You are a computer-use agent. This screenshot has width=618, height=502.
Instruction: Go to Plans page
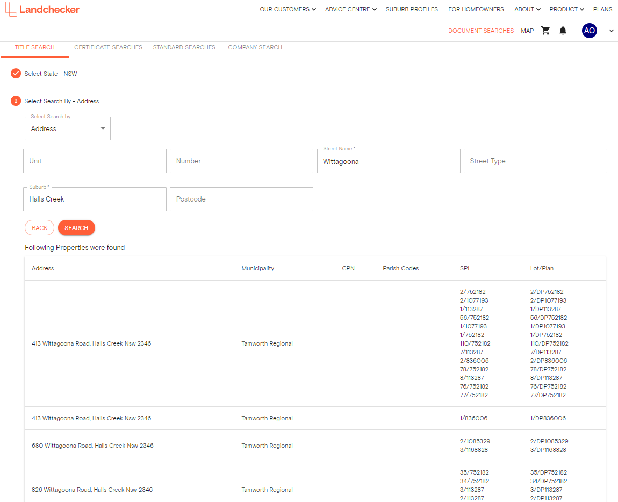point(602,9)
